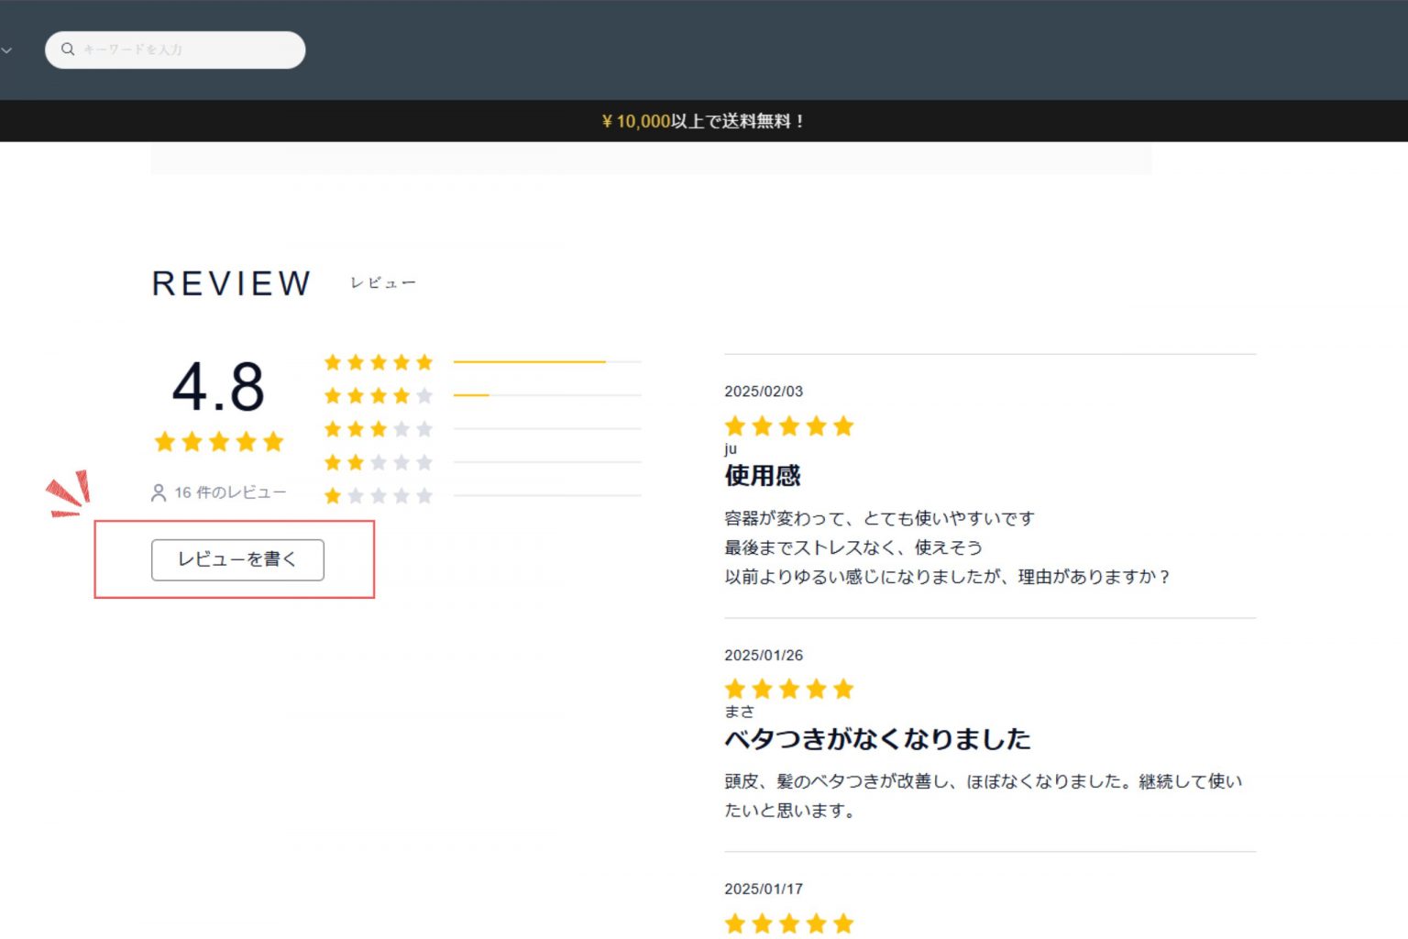
Task: Click the search magnifier icon
Action: pos(68,50)
